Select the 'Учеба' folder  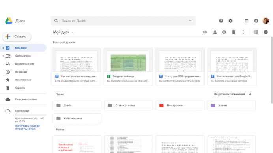77,105
